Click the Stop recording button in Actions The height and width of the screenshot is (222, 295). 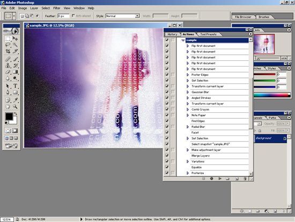203,178
